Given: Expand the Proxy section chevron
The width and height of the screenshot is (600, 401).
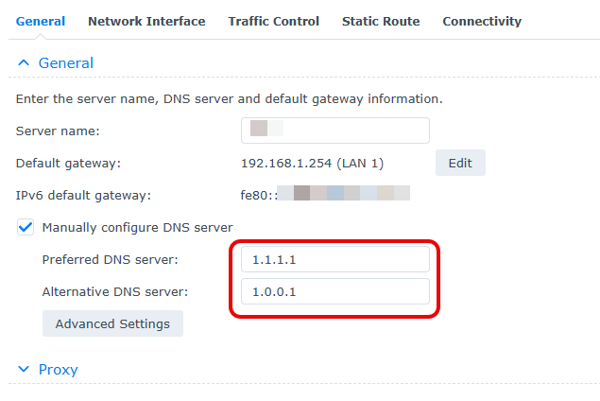Looking at the screenshot, I should pyautogui.click(x=24, y=369).
